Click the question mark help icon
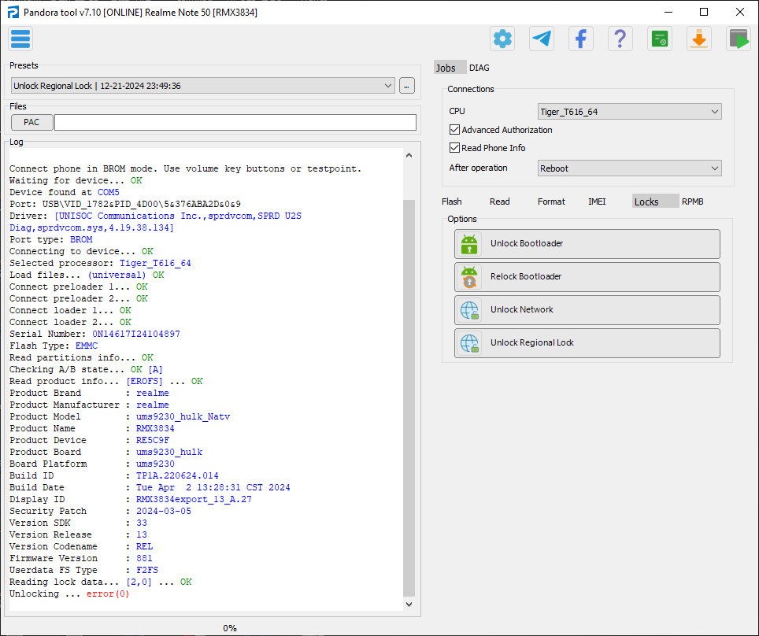The height and width of the screenshot is (636, 759). click(620, 39)
